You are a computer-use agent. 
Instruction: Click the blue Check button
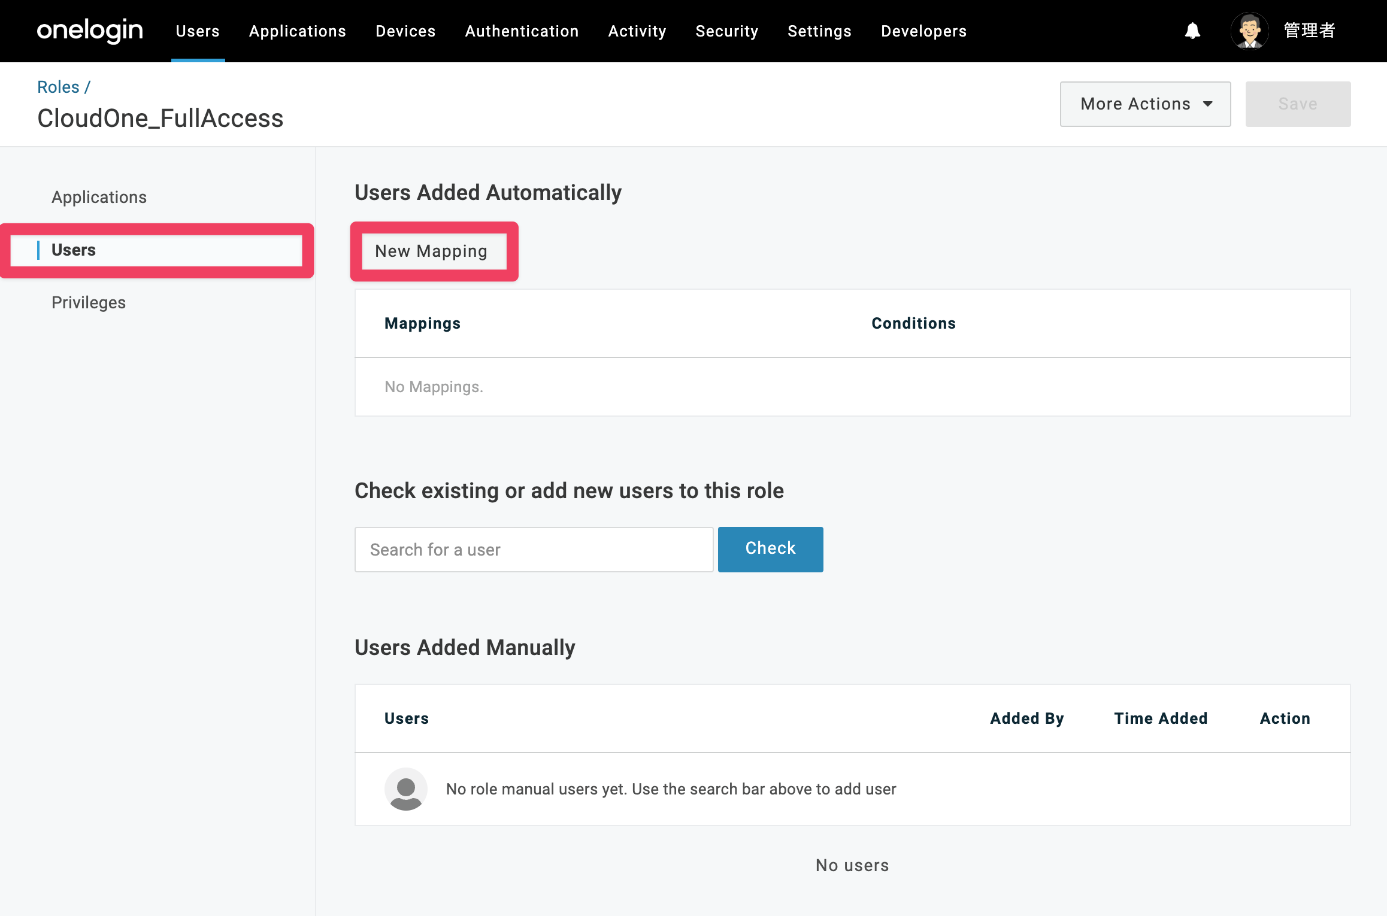tap(770, 549)
